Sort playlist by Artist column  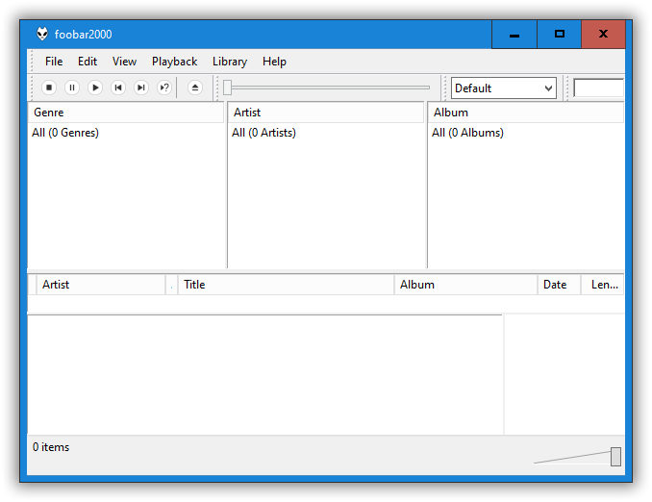(x=101, y=285)
